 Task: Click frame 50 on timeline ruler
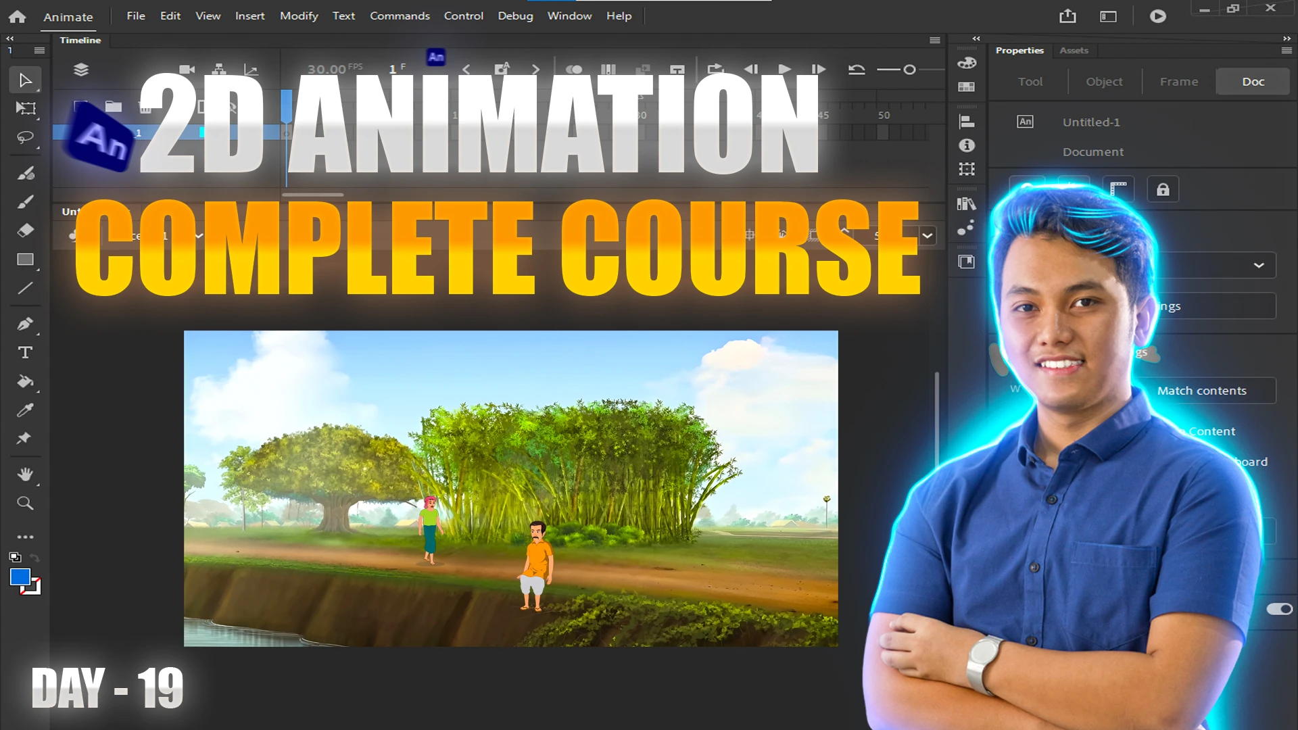(884, 116)
